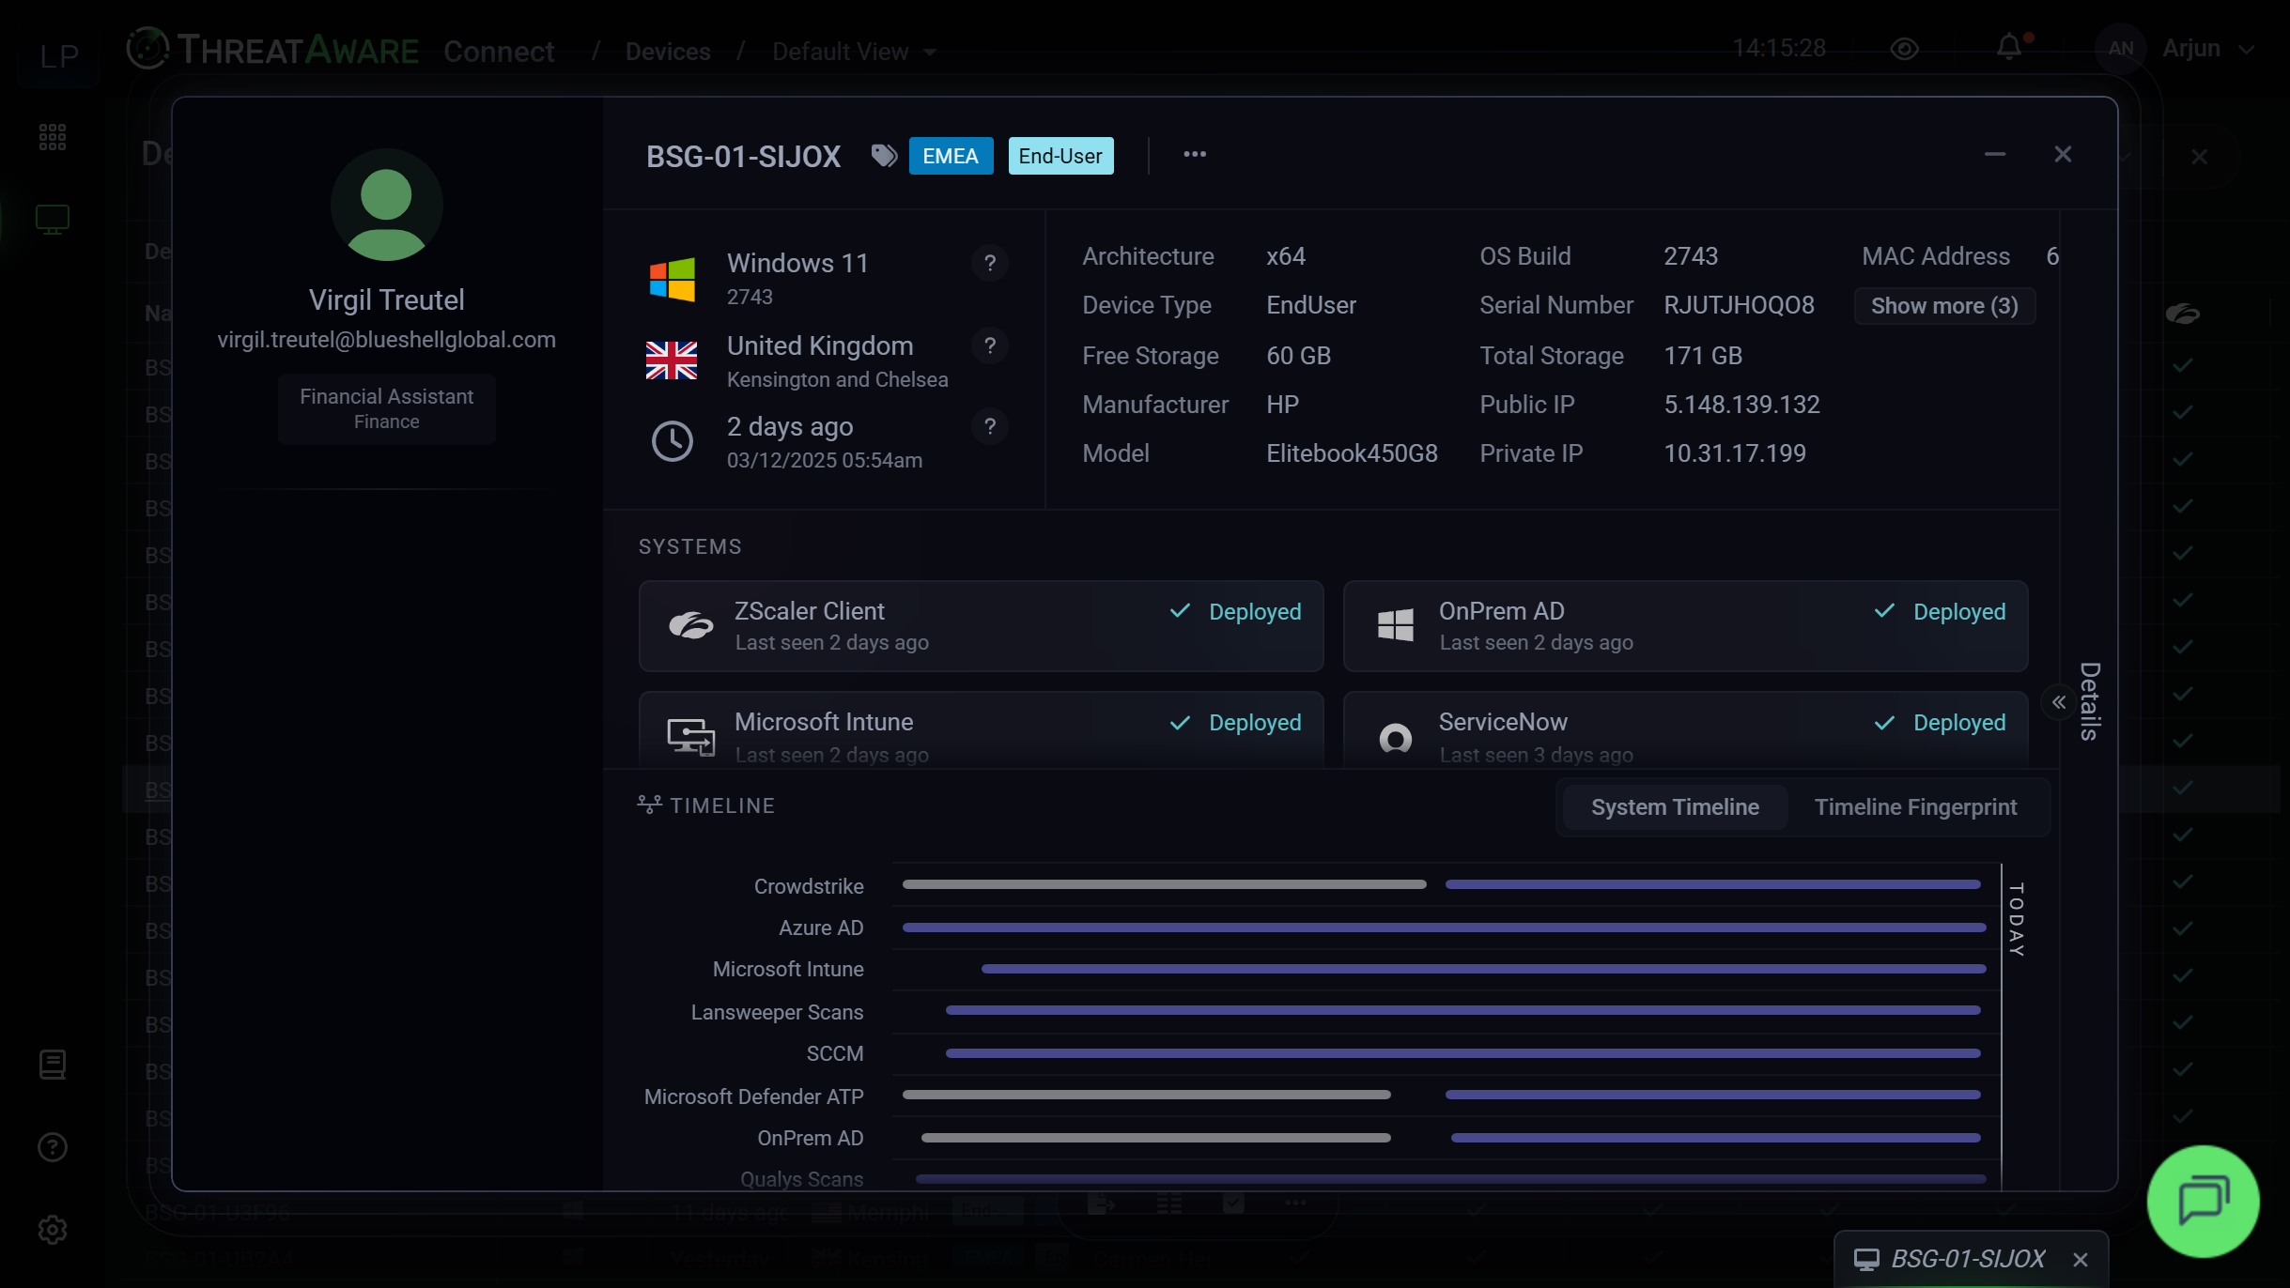This screenshot has width=2290, height=1288.
Task: Click the EMEA tag badge
Action: 951,156
